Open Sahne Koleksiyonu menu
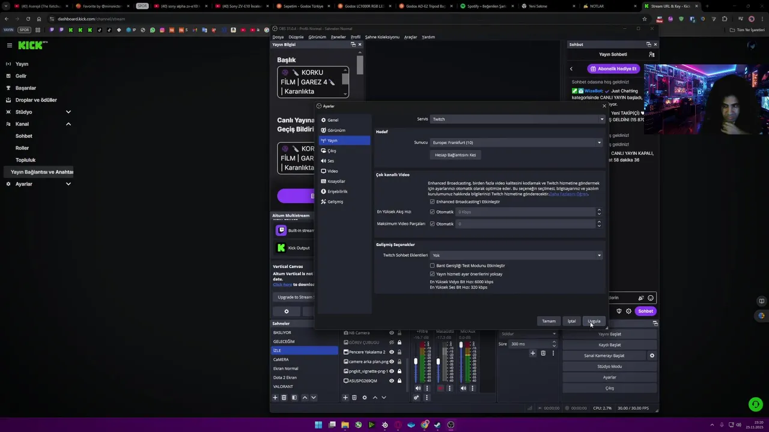Viewport: 769px width, 432px height. (382, 37)
